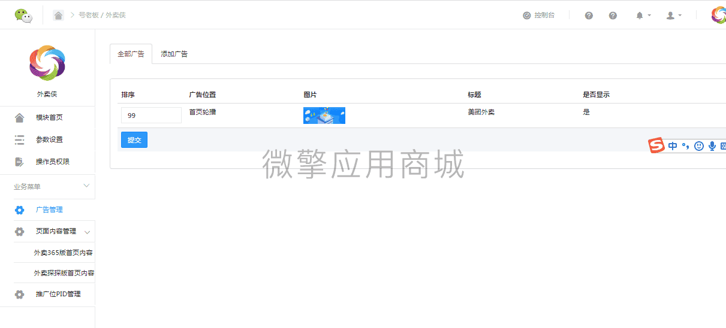
Task: Click the 提交 submit button
Action: (x=134, y=139)
